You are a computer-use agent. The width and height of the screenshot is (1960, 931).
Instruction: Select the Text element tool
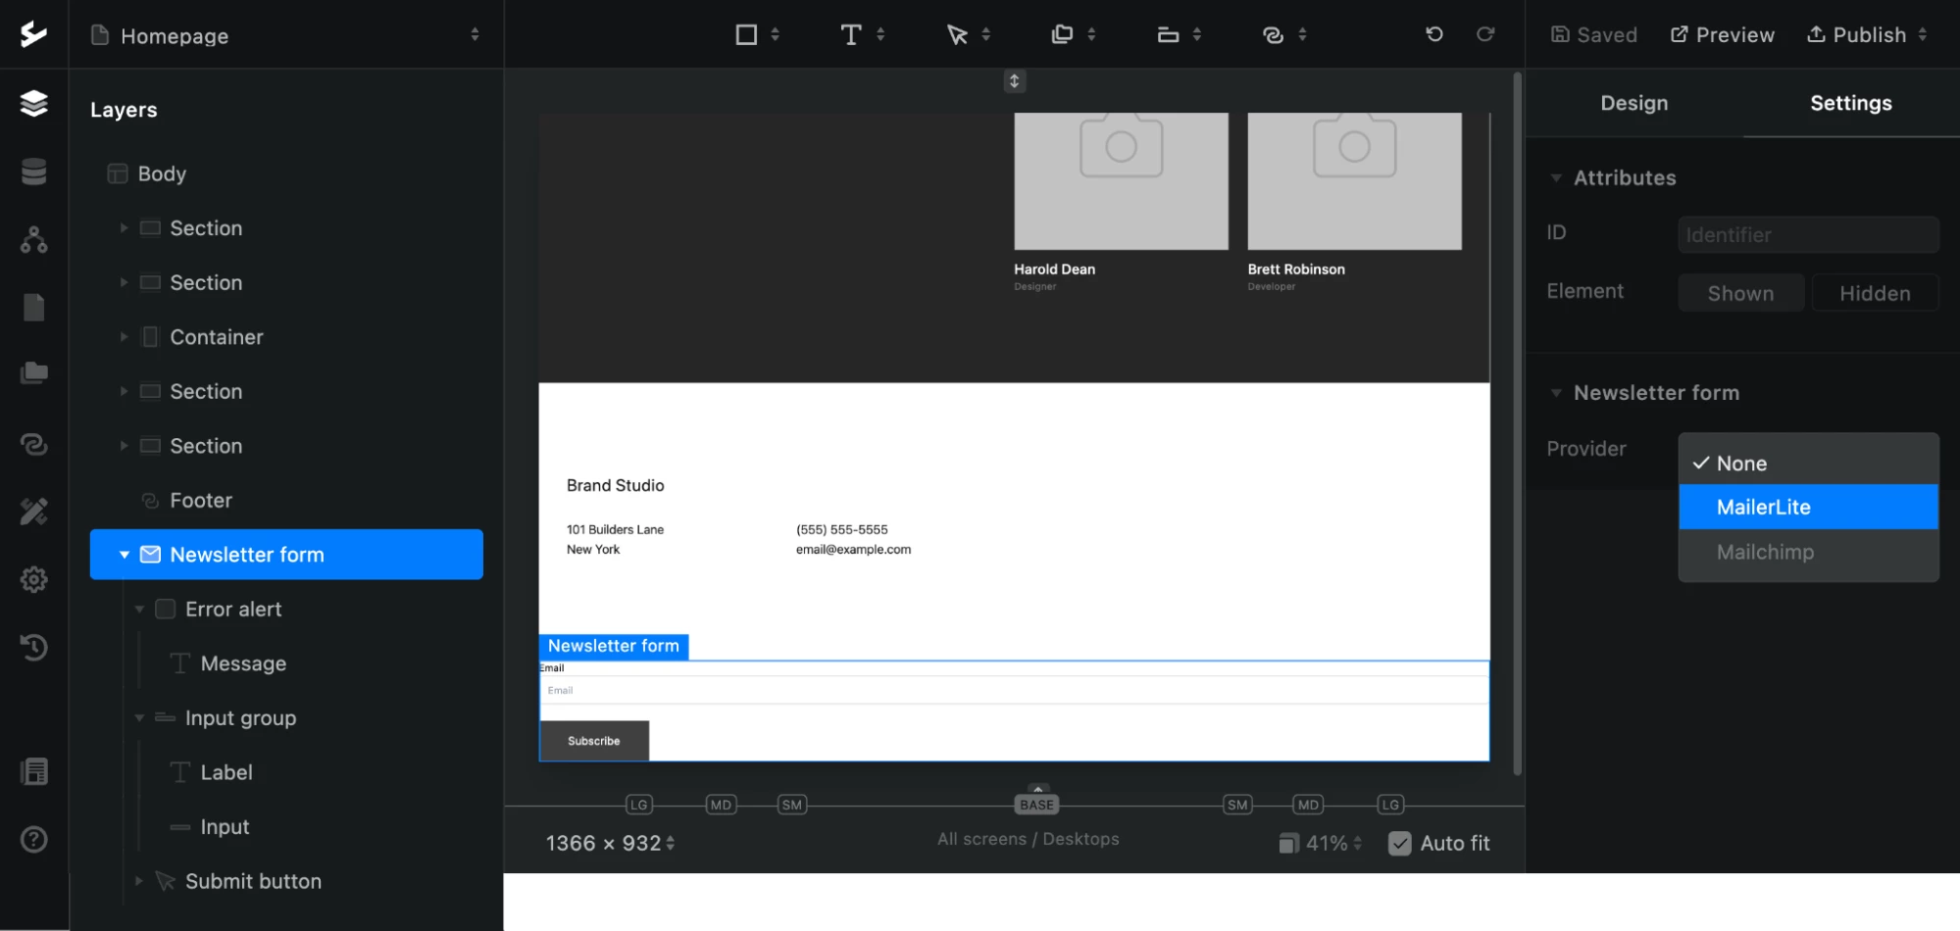[851, 35]
